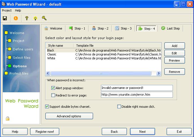Click the yellow square next to Project

[x=10, y=41]
